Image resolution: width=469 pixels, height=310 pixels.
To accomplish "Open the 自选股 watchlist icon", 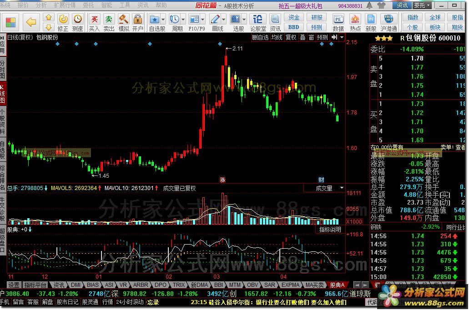I will (154, 19).
